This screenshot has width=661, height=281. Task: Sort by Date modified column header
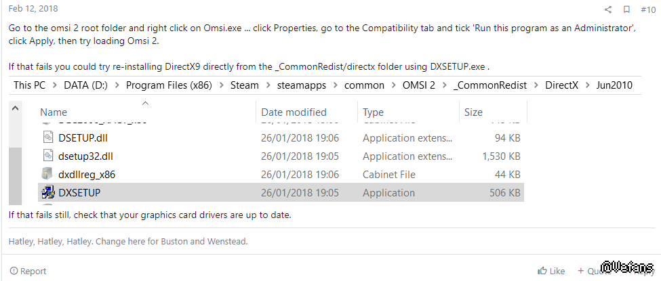pos(294,112)
